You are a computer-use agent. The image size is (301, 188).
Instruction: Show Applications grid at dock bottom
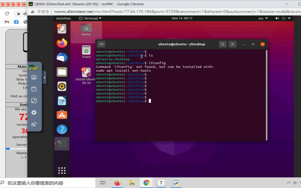click(x=62, y=170)
